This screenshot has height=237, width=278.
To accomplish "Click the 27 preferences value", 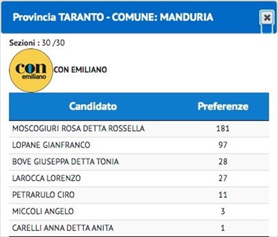I will 223,178.
